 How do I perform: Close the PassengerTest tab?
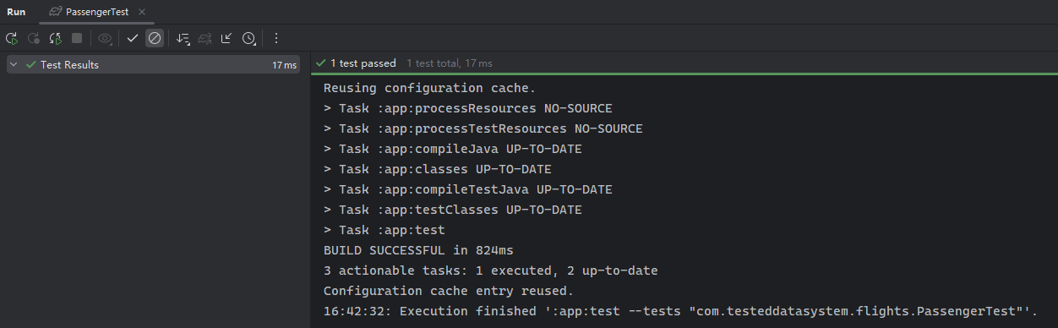141,12
